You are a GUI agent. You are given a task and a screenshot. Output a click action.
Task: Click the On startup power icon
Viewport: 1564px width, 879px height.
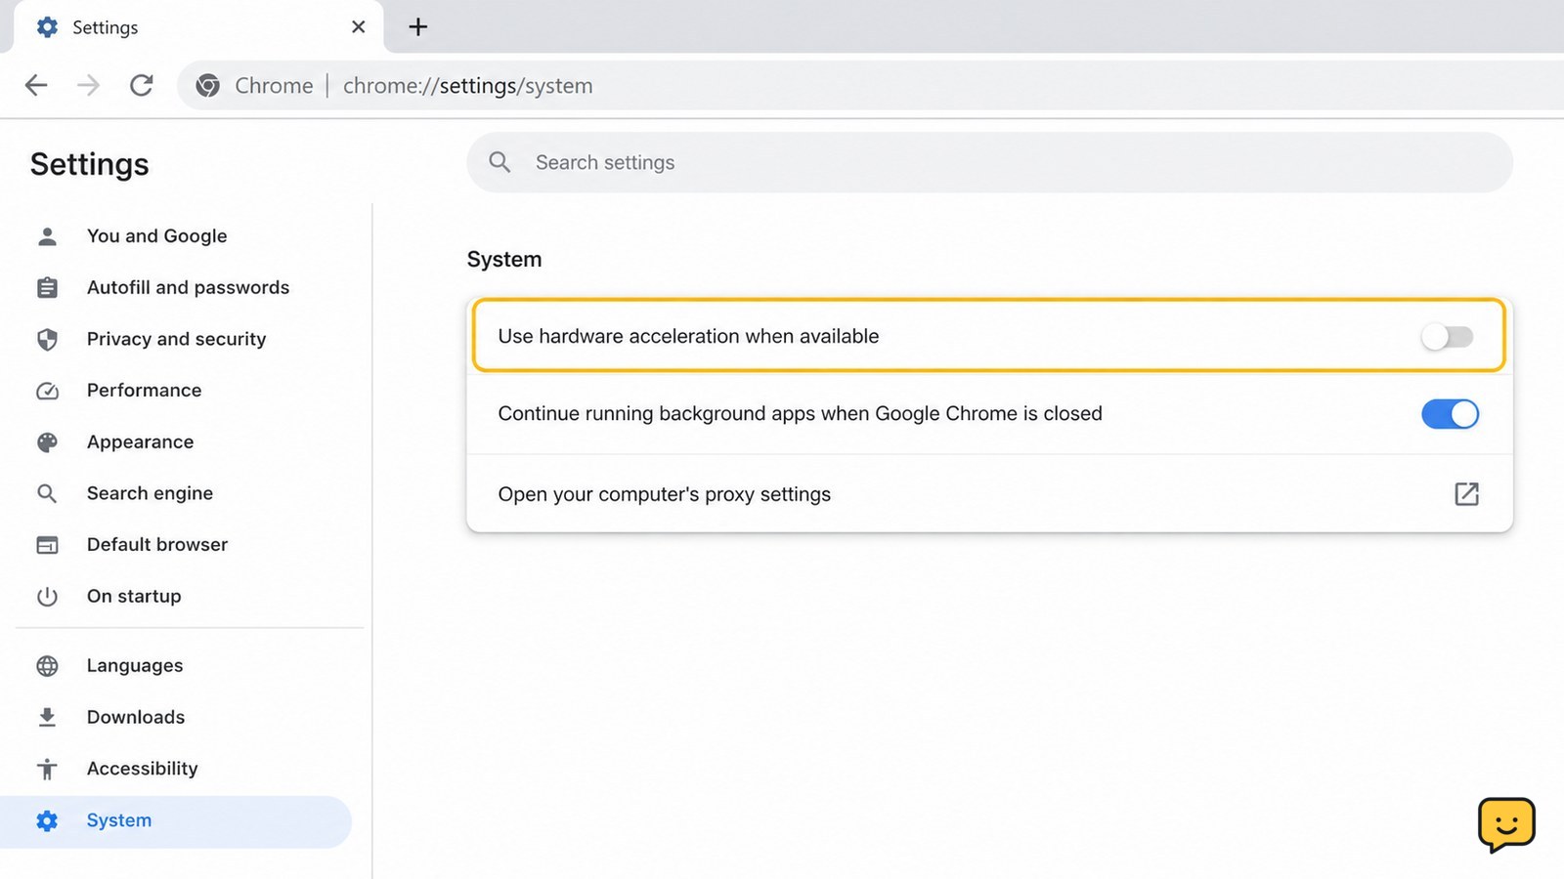[47, 597]
